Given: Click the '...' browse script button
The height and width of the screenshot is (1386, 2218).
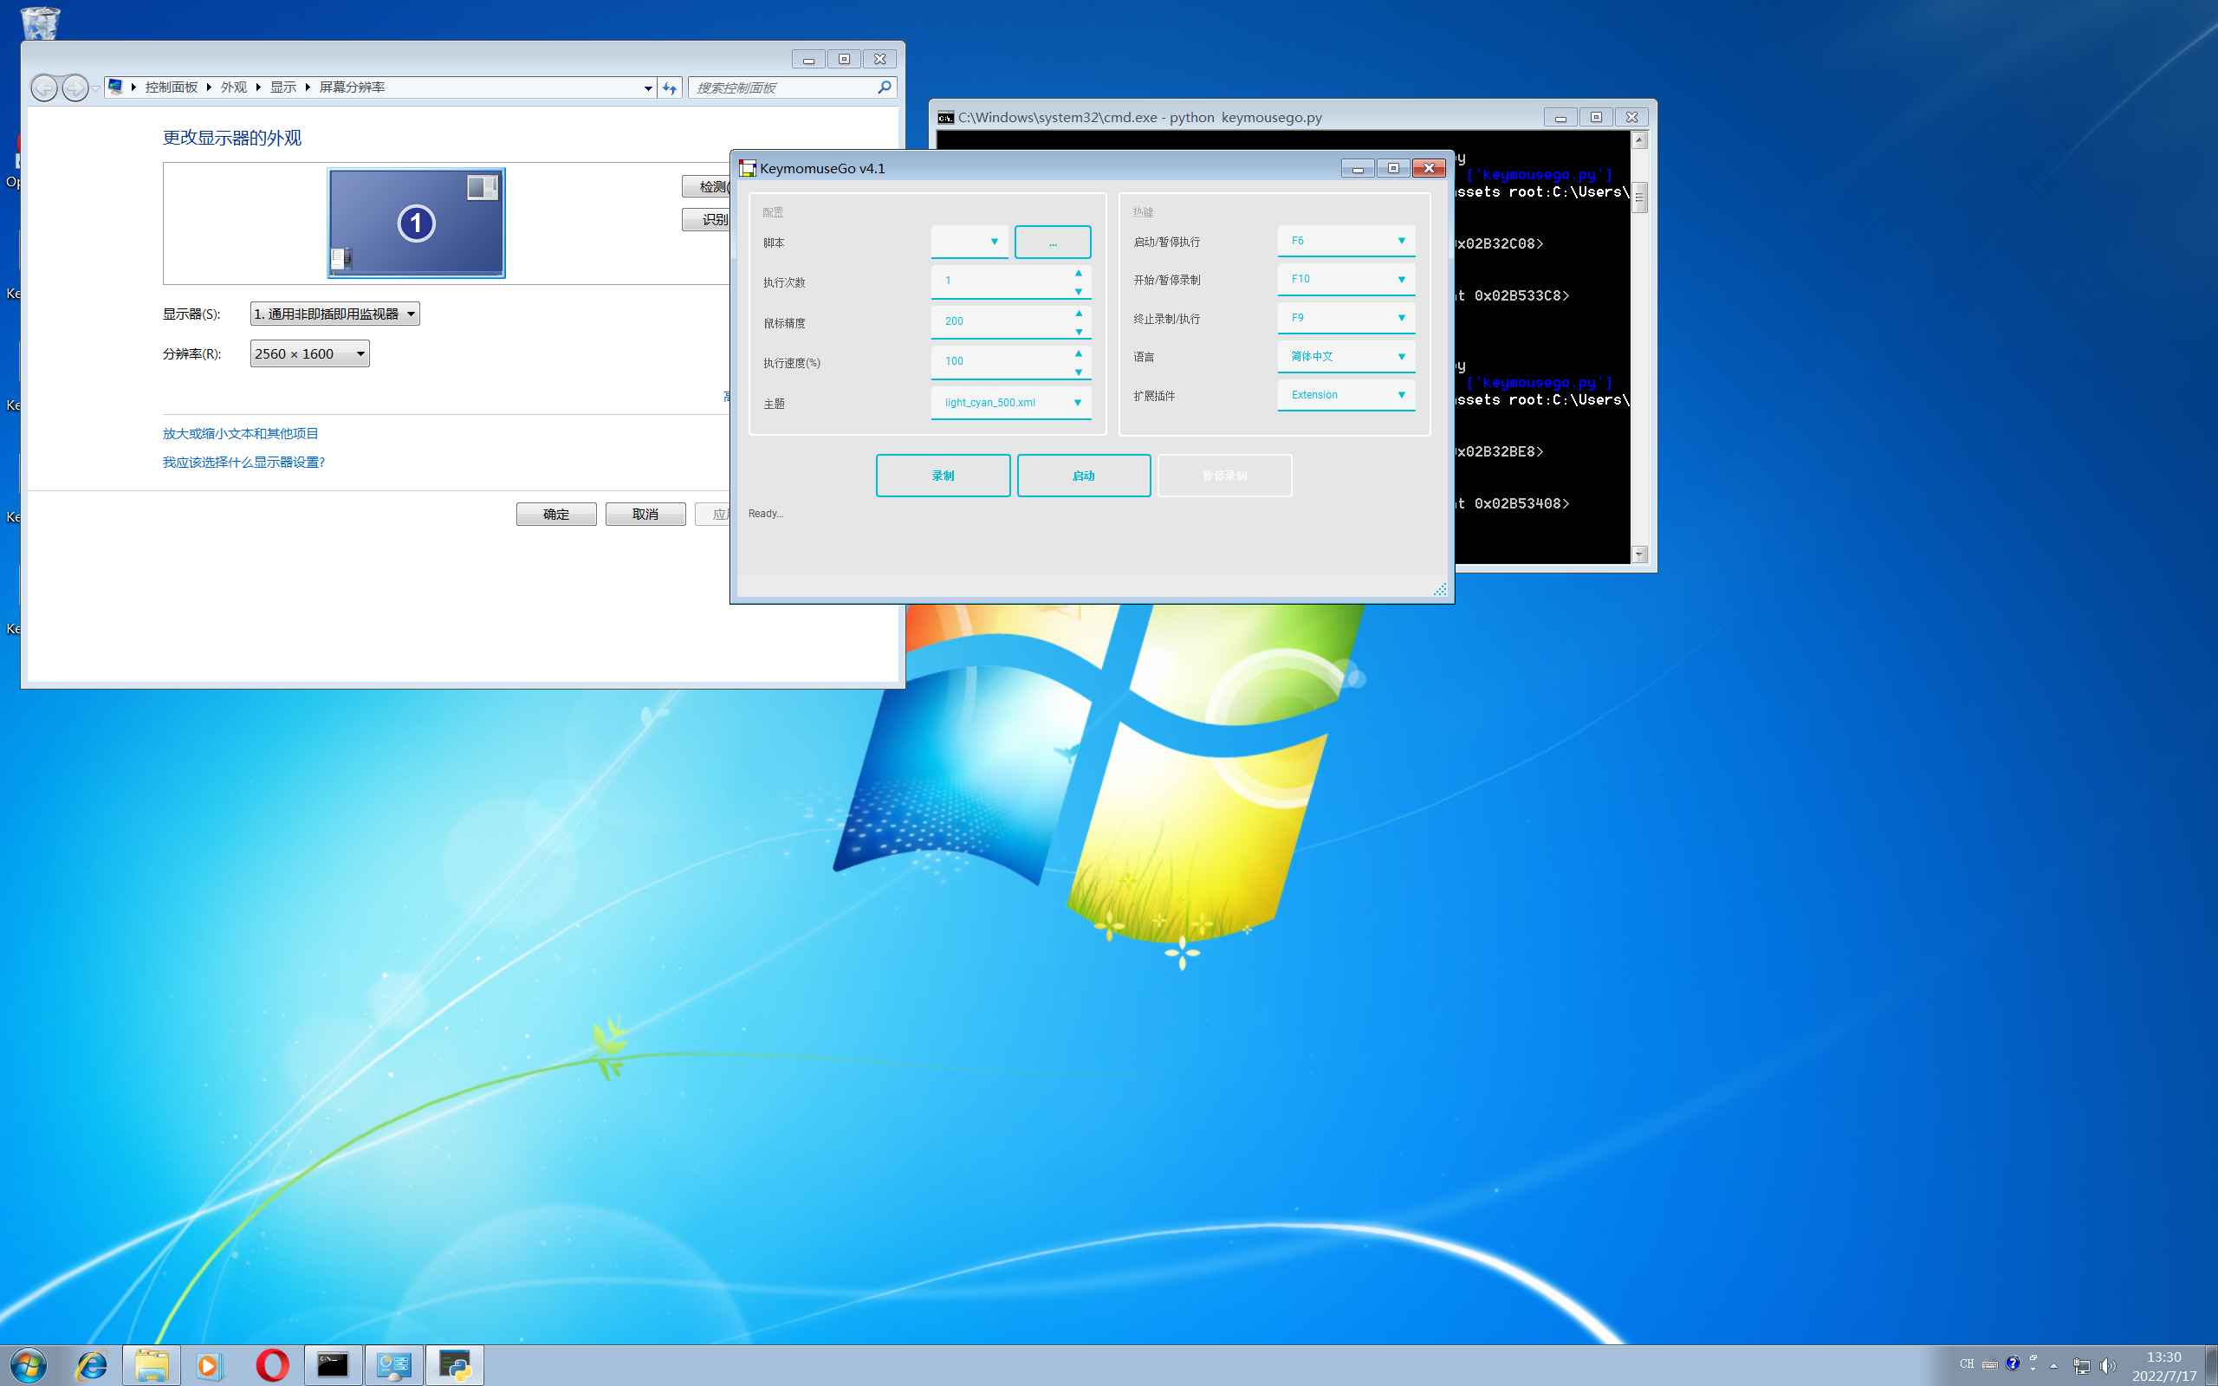Looking at the screenshot, I should (1052, 242).
